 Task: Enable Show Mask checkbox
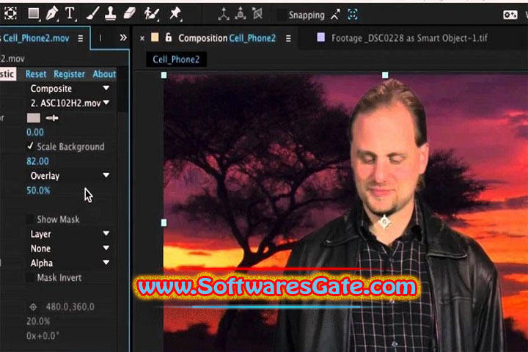[x=30, y=219]
